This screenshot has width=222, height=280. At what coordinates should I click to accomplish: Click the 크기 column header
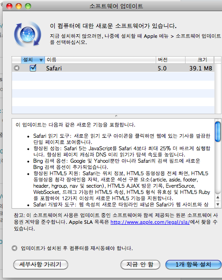point(200,60)
